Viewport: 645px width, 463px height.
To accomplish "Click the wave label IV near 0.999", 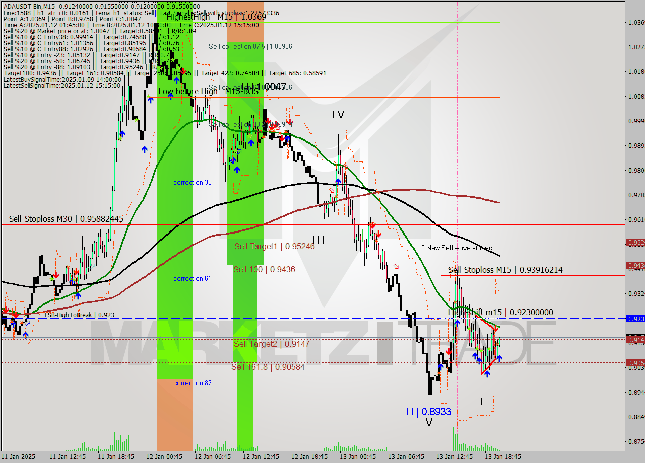I will click(338, 115).
